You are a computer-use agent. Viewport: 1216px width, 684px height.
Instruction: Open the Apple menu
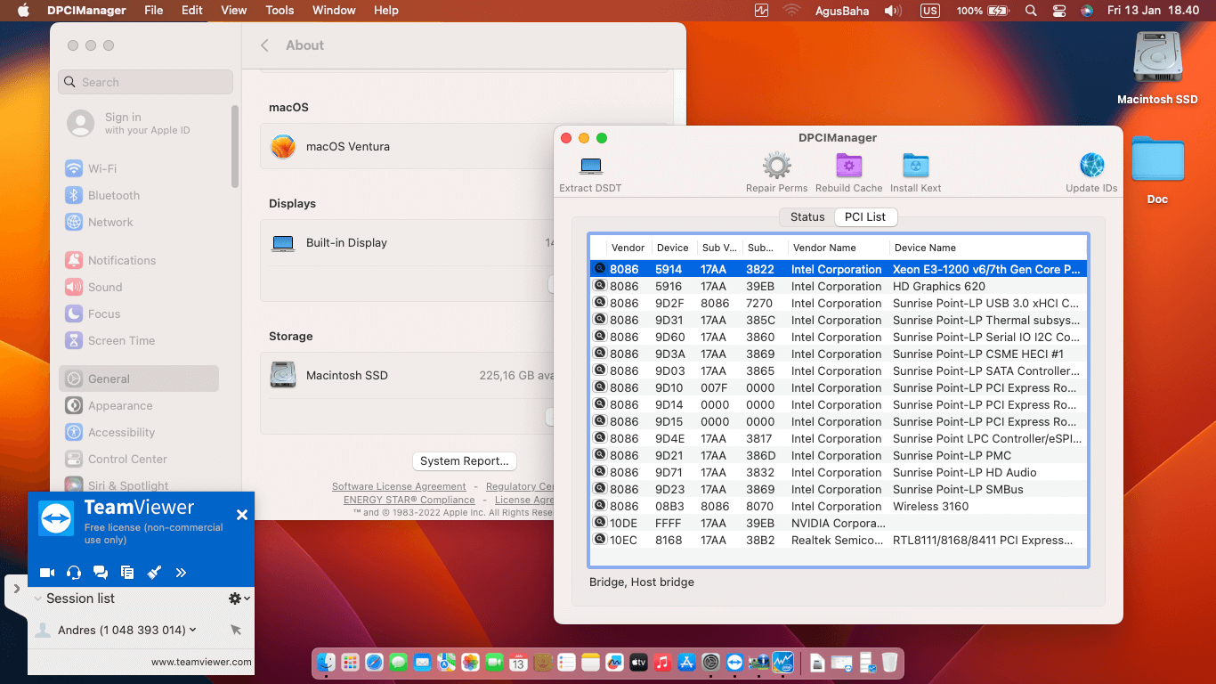[24, 11]
